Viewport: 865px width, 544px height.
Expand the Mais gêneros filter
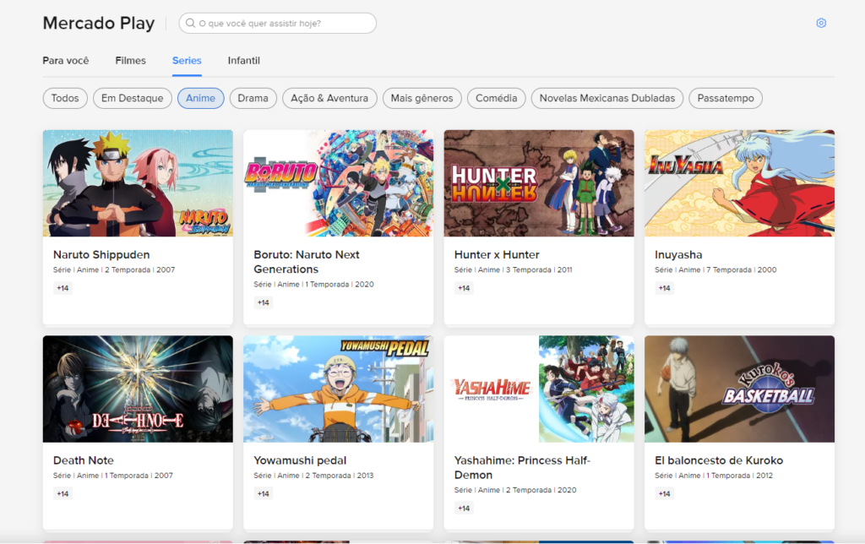[422, 98]
